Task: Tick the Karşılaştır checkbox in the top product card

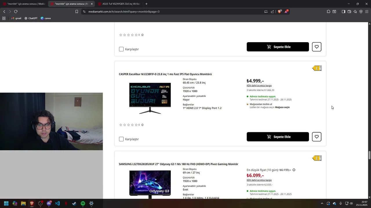Action: (x=121, y=49)
